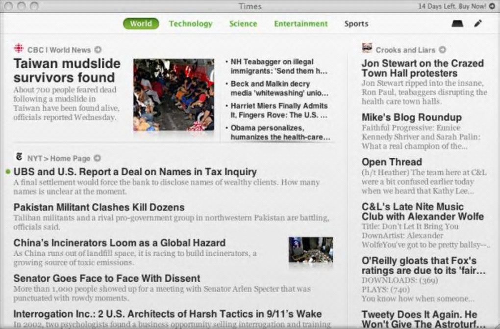Click summary A final settlement would force
The width and height of the screenshot is (500, 329).
[167, 187]
